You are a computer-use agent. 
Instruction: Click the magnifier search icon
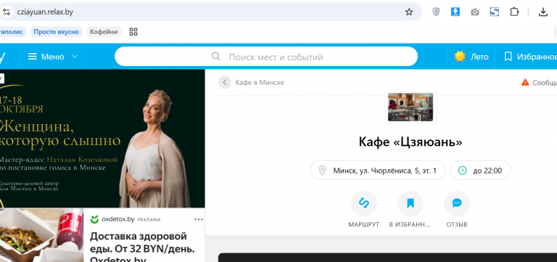click(x=215, y=57)
